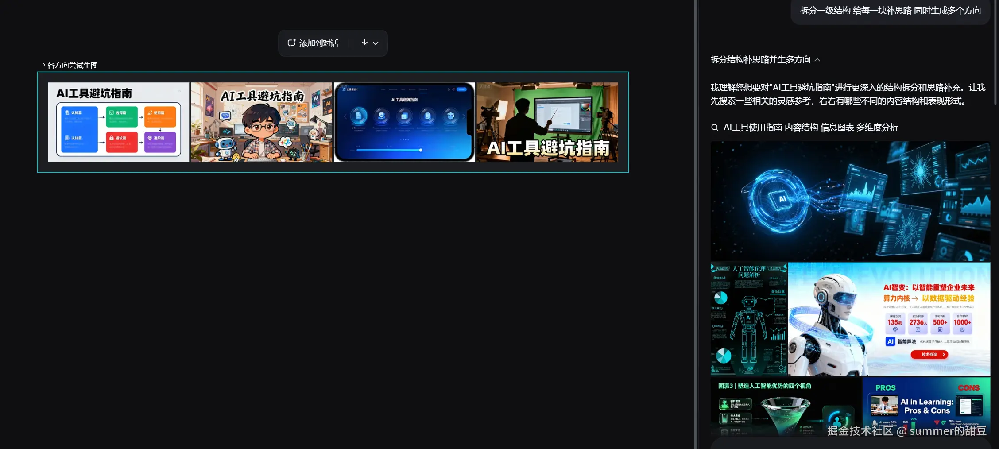Open the AI in Learning Pros & Cons image
999x449 pixels.
[x=926, y=407]
